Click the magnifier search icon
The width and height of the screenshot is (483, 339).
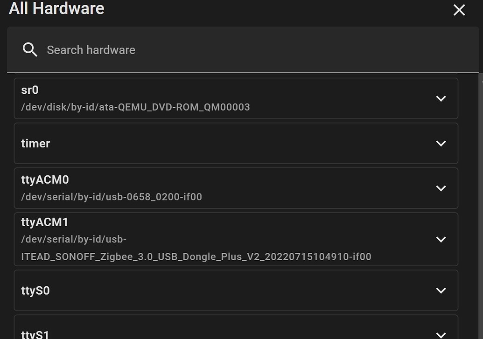click(x=30, y=49)
